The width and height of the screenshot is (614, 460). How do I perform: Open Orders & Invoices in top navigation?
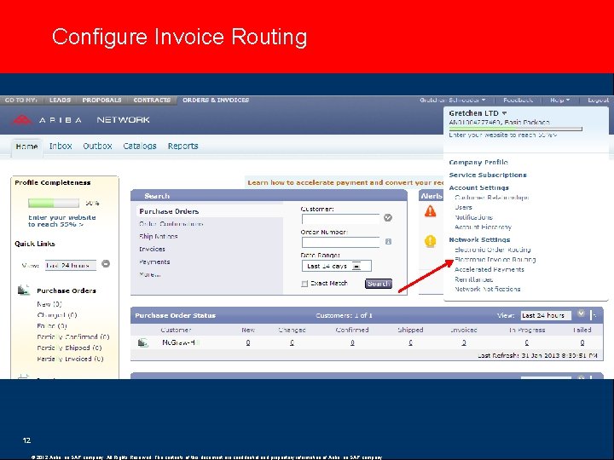point(216,101)
